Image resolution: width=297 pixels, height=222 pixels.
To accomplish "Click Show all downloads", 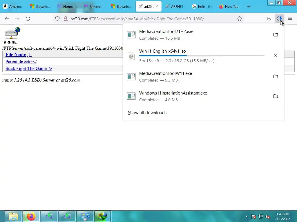I will pos(147,113).
